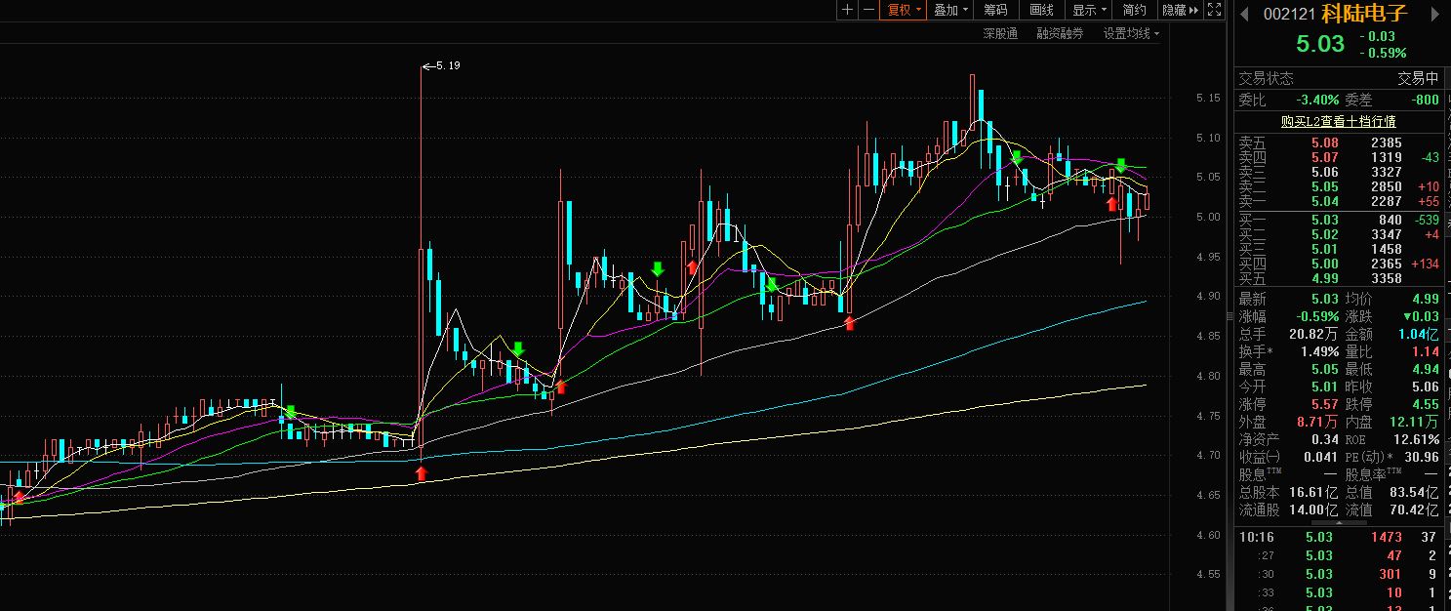Activate the 画线 drawing tool
This screenshot has height=611, width=1451.
[x=1042, y=10]
